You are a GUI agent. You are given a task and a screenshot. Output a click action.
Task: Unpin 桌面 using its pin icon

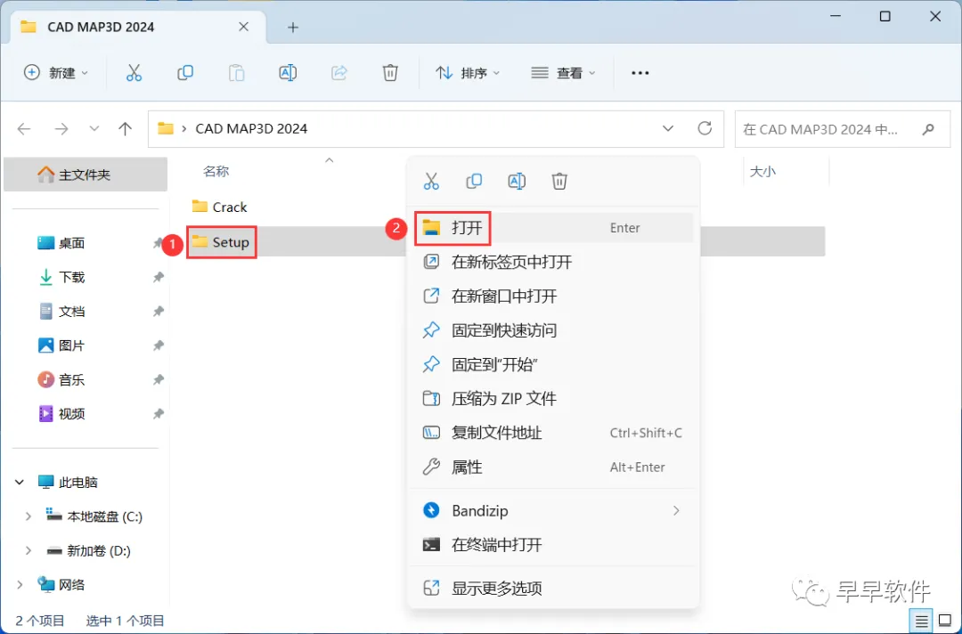coord(159,243)
